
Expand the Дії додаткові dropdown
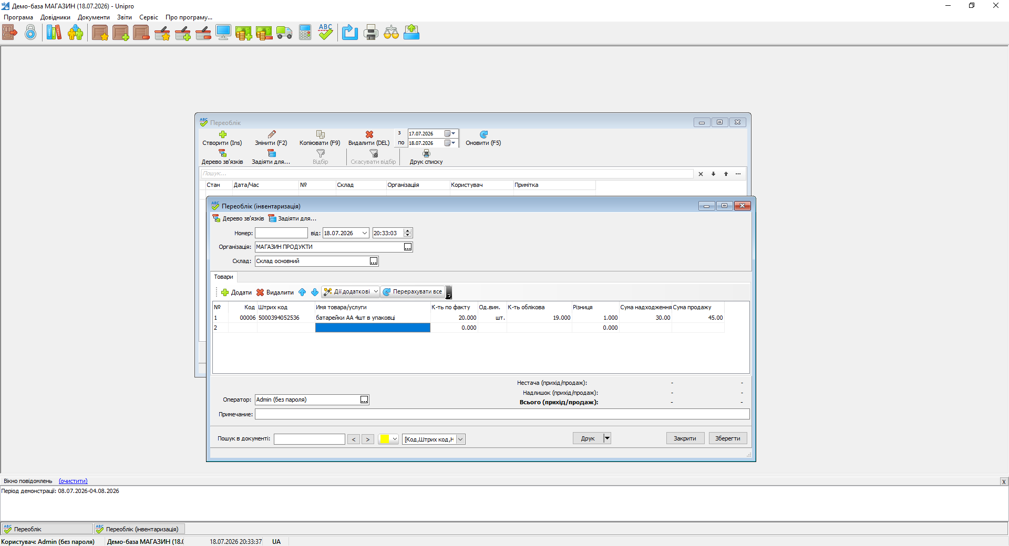click(x=376, y=291)
